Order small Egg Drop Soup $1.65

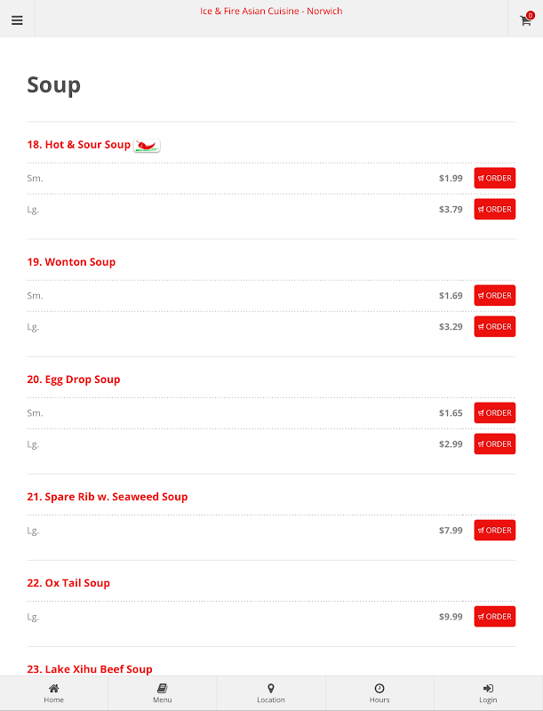(494, 413)
